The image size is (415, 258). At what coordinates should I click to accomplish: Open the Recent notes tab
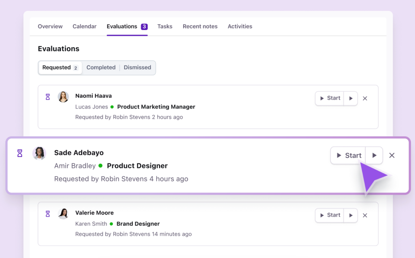(x=200, y=26)
